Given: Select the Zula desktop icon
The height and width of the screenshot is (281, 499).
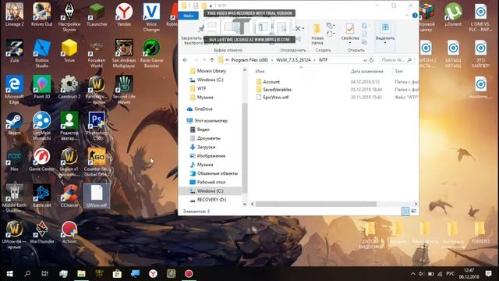Looking at the screenshot, I should (14, 51).
